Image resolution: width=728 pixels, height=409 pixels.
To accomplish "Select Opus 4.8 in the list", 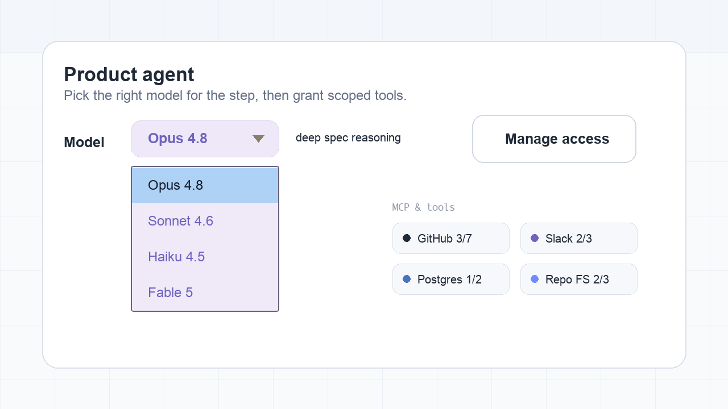I will click(x=205, y=185).
